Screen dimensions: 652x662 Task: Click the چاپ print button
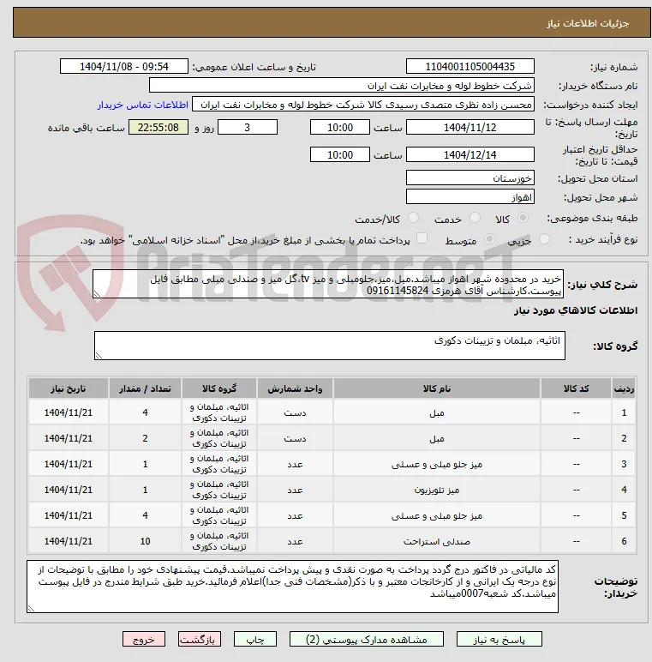(x=255, y=639)
